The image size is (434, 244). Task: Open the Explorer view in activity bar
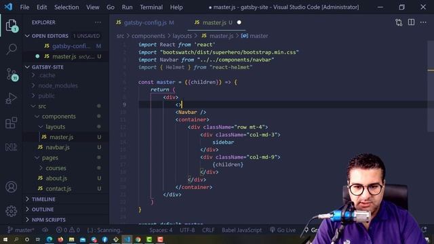pyautogui.click(x=12, y=26)
